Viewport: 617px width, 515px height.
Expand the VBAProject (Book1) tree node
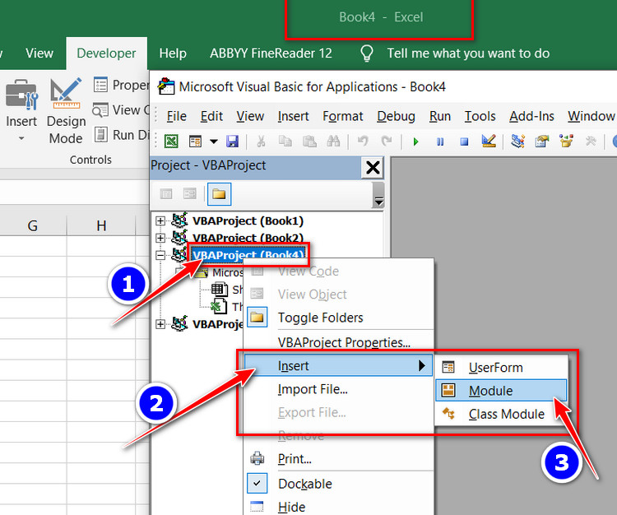160,220
